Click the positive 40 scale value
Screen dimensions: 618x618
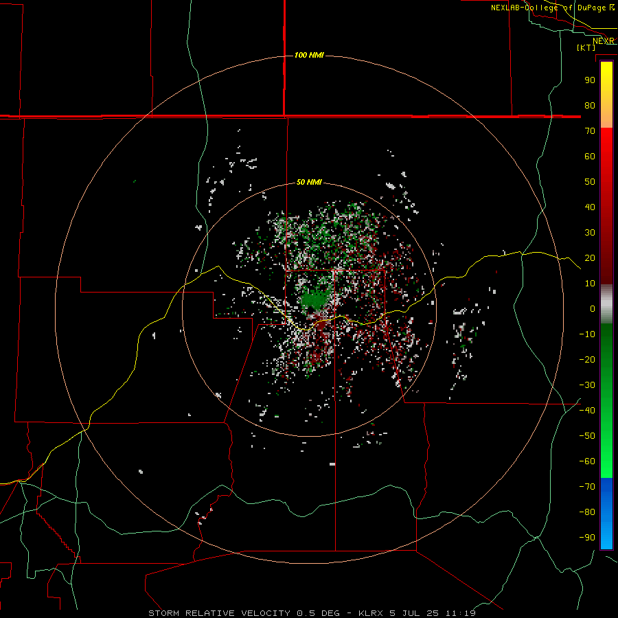(x=590, y=207)
